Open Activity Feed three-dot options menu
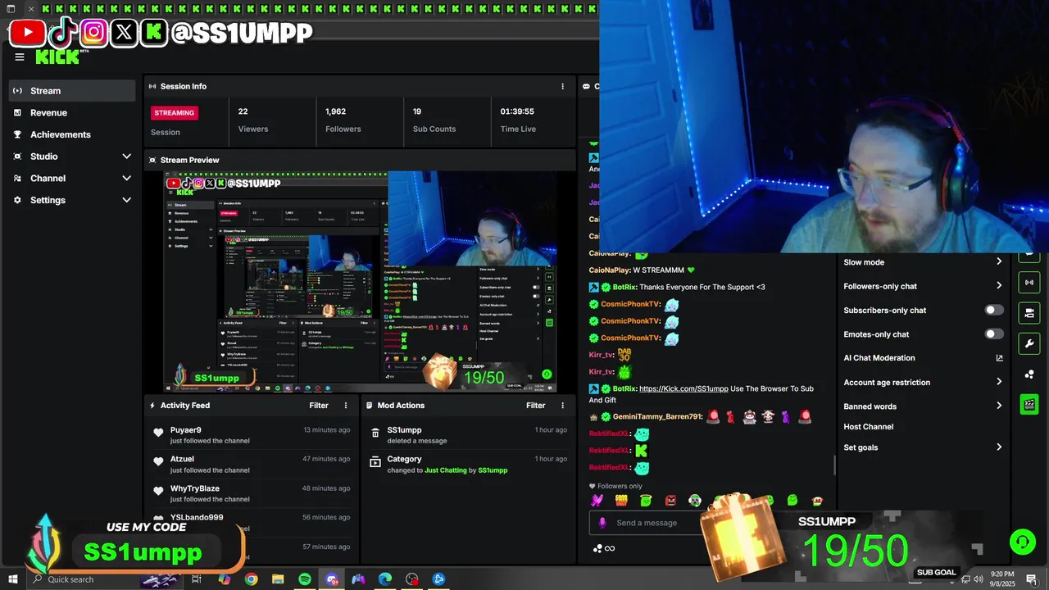The height and width of the screenshot is (590, 1049). 346,406
